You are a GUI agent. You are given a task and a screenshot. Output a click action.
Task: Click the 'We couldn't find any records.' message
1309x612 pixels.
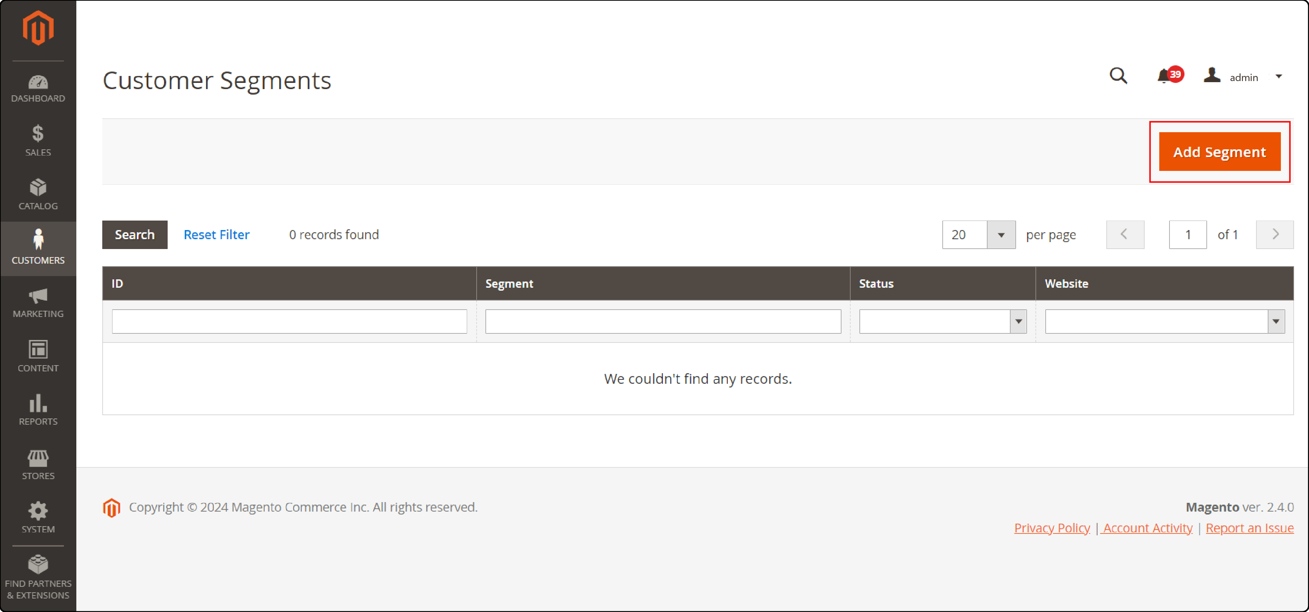click(698, 379)
